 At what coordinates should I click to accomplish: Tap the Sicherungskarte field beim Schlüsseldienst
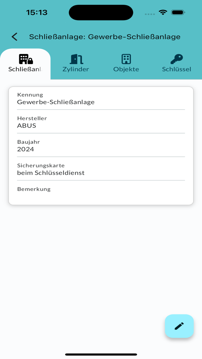[x=51, y=173]
